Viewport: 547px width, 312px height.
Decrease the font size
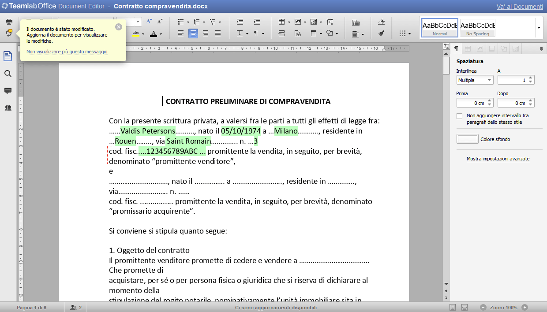coord(160,22)
